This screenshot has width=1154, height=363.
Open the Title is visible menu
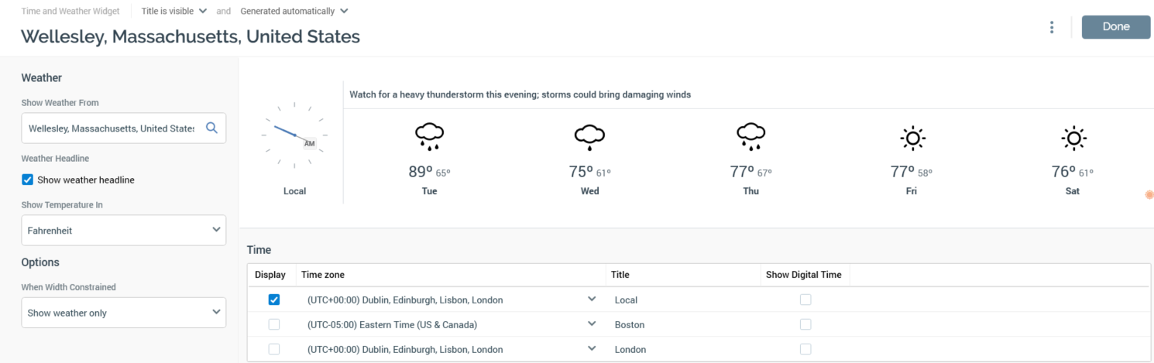(x=174, y=12)
